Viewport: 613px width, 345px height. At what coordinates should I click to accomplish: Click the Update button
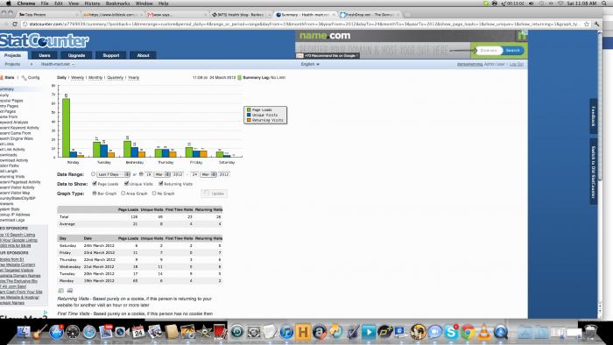click(215, 194)
